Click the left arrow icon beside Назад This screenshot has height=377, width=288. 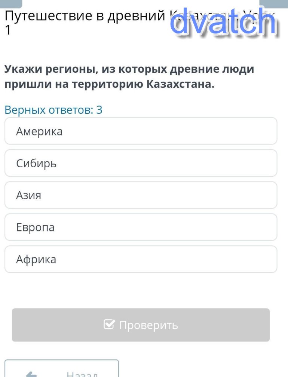(32, 374)
